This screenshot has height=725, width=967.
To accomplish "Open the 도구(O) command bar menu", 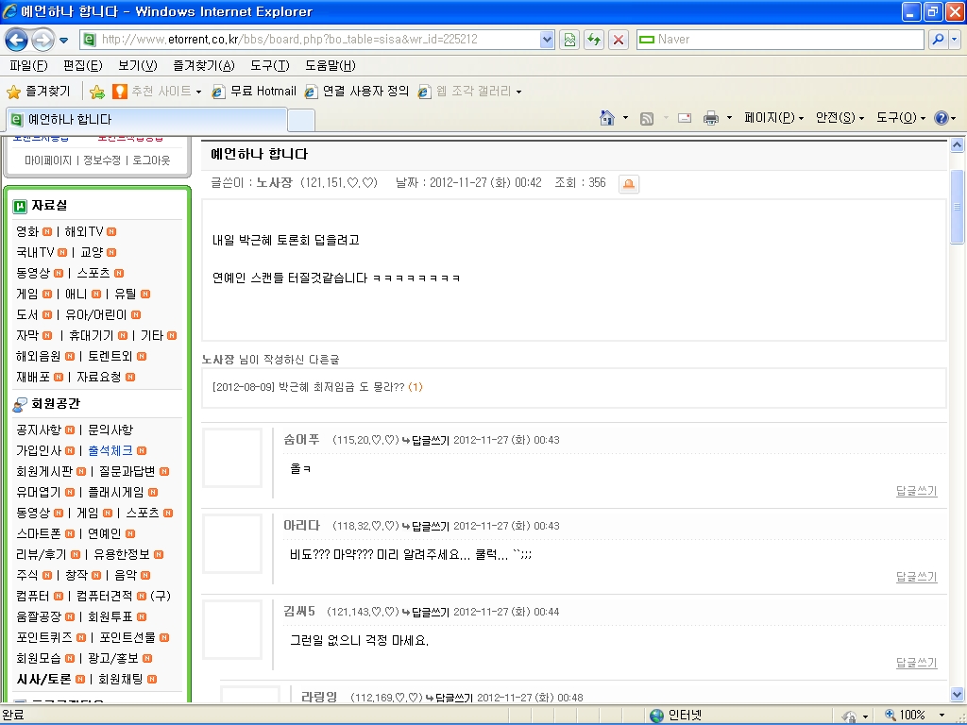I will [x=901, y=118].
